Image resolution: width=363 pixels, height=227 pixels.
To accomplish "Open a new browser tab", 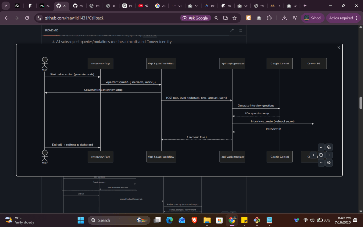I will pyautogui.click(x=305, y=6).
